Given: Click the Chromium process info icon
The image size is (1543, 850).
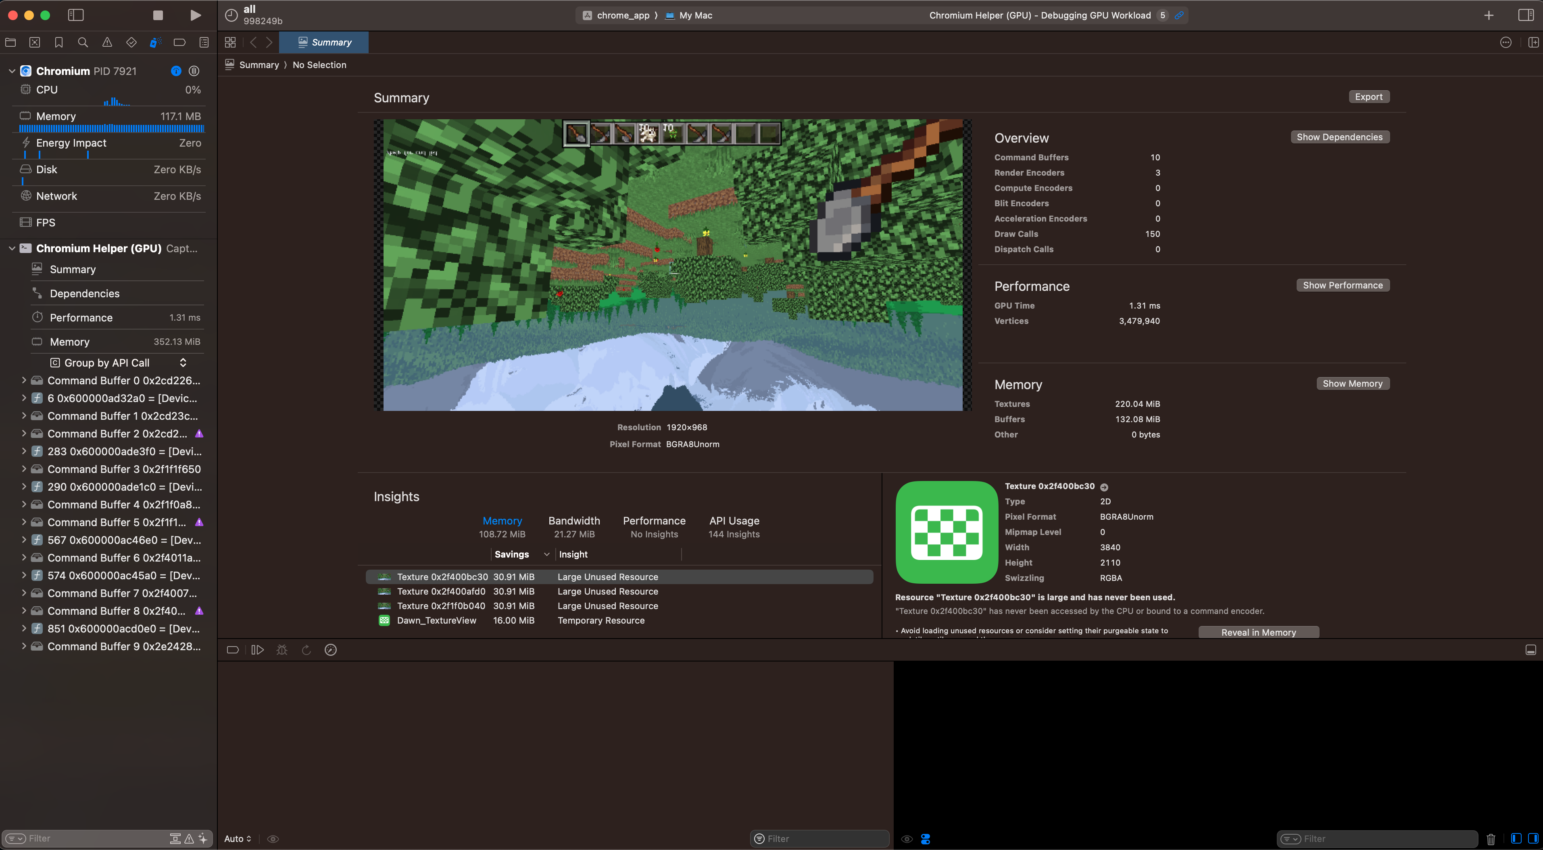Looking at the screenshot, I should 176,71.
